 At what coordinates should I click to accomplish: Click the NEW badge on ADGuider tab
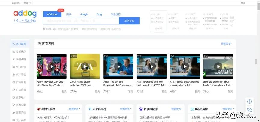(61, 10)
